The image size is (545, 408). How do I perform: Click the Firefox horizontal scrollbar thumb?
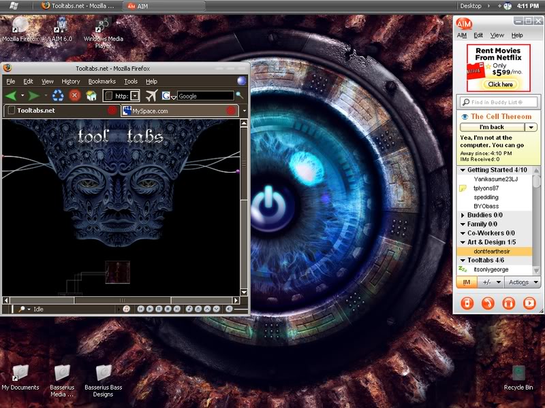point(123,301)
